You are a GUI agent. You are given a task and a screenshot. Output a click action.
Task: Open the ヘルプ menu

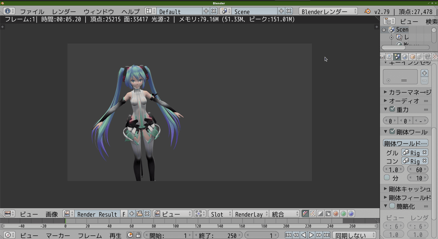pos(130,12)
